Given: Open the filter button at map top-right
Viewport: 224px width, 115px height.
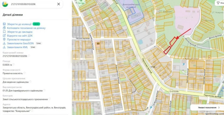Looking at the screenshot, I should coord(219,3).
